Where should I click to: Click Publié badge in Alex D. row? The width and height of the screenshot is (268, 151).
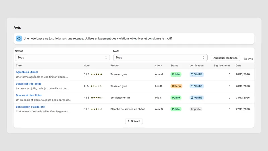pyautogui.click(x=176, y=109)
